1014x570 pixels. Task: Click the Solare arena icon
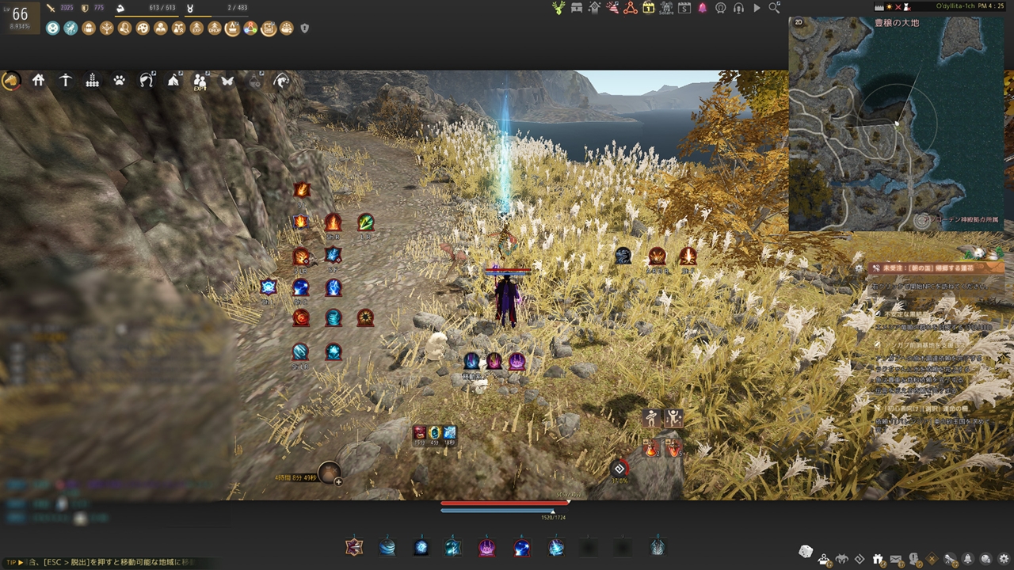[x=665, y=8]
